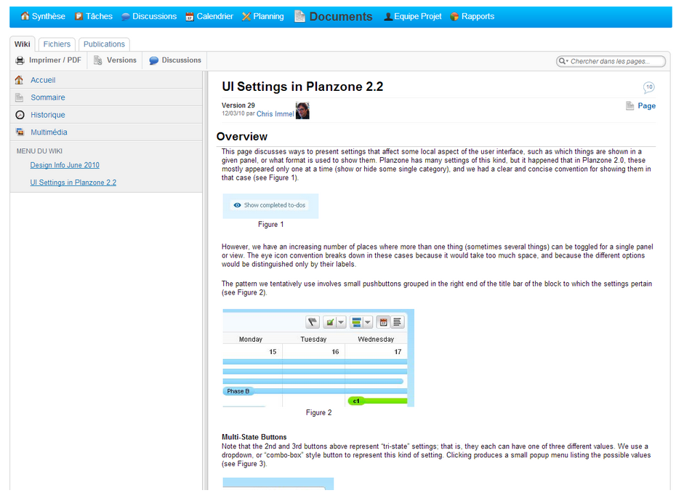Open wiki Discussions from the toolbar
Screen dimensions: 676x493
pos(174,60)
